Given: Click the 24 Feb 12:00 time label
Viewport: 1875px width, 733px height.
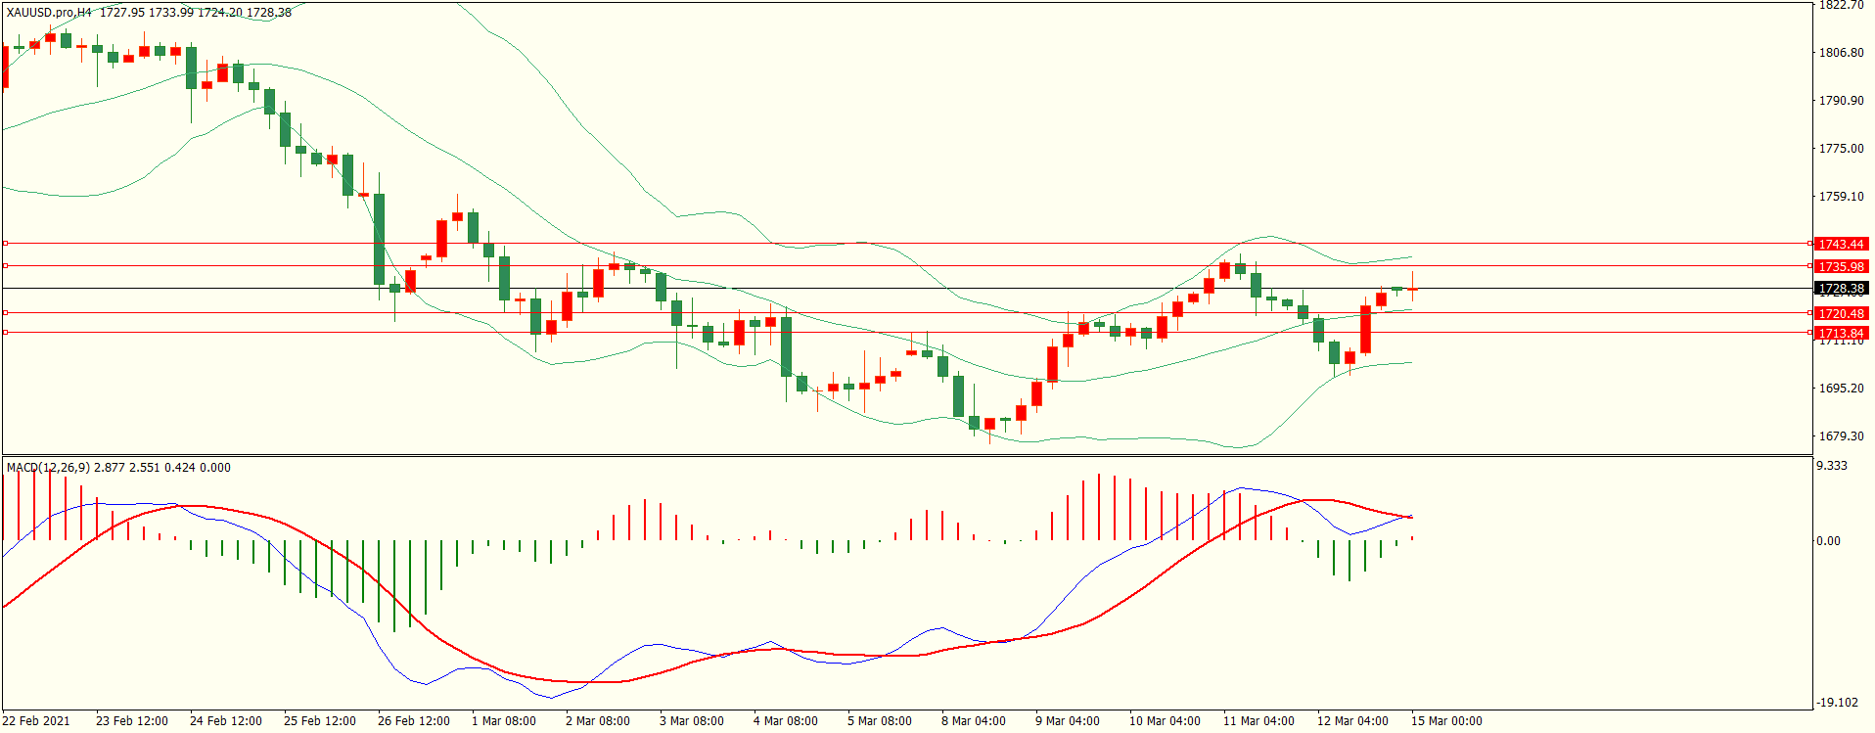Looking at the screenshot, I should (x=226, y=721).
